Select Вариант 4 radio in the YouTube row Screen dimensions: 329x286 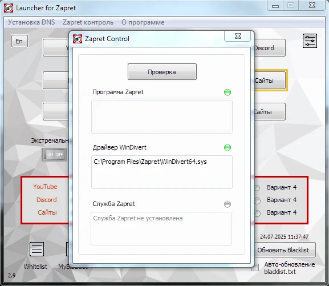(257, 188)
